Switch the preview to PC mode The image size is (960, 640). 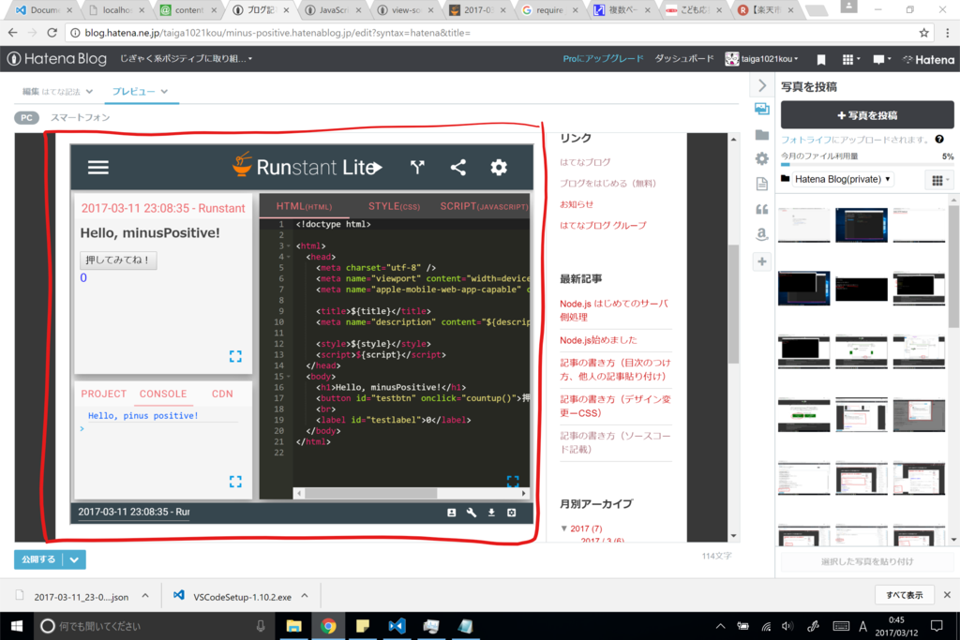pyautogui.click(x=26, y=117)
